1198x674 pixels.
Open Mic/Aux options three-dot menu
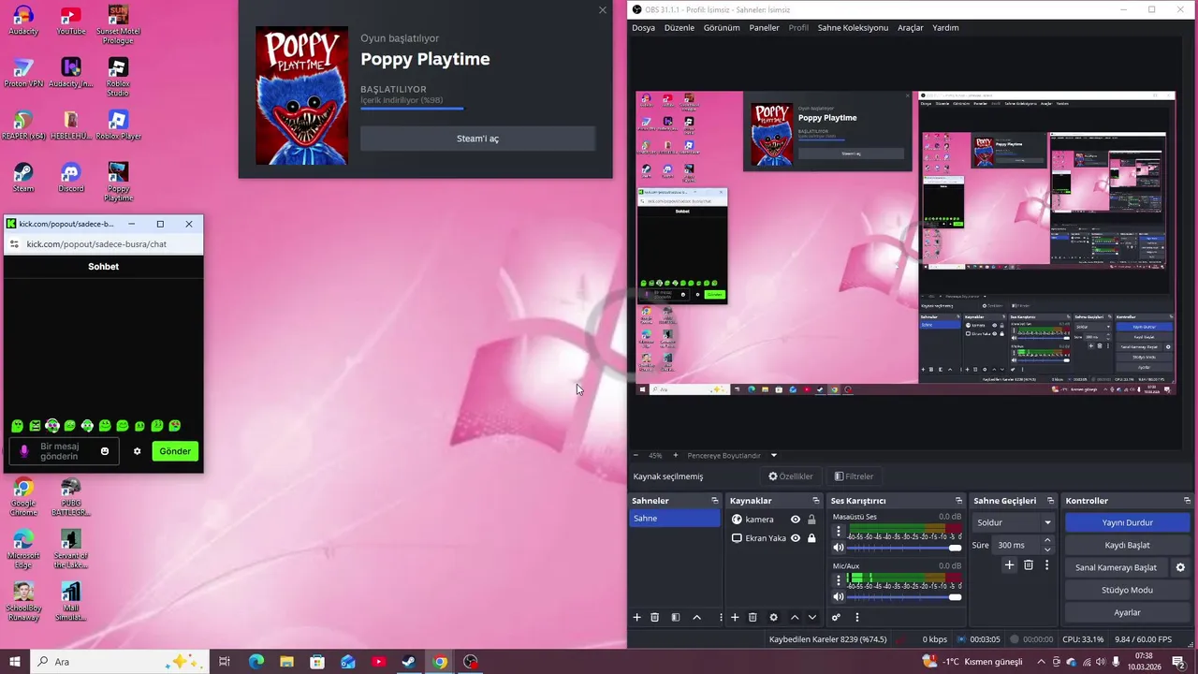click(x=839, y=580)
